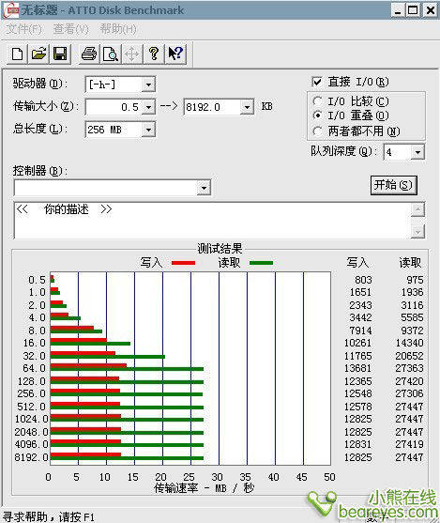Click write value 803
This screenshot has width=440, height=523.
point(363,280)
